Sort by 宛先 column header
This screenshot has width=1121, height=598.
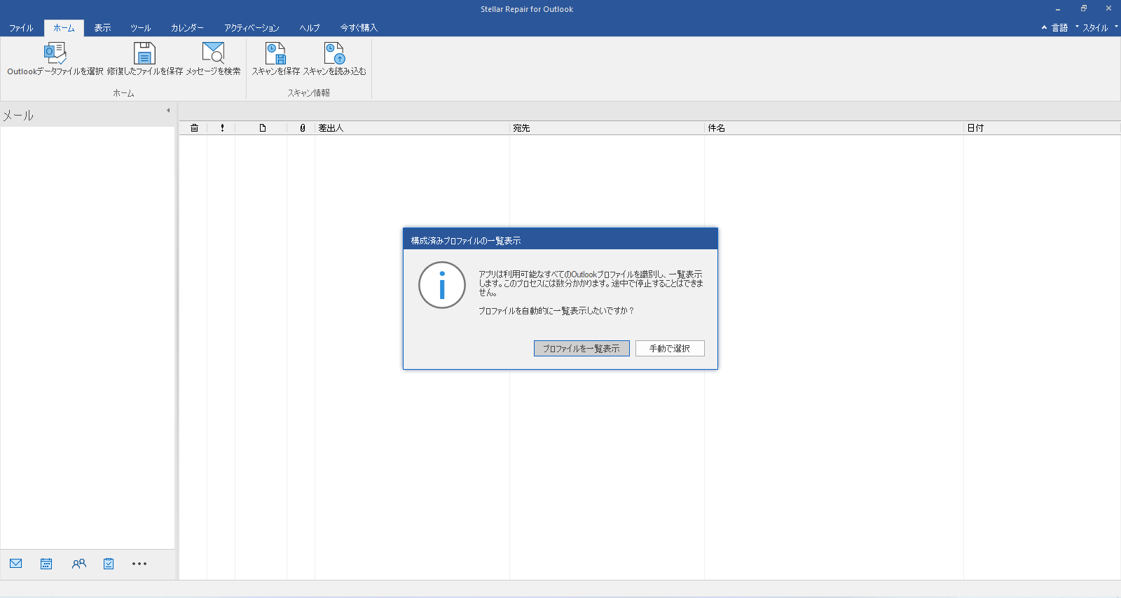607,128
